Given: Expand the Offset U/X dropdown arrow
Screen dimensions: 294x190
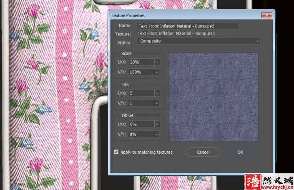Looking at the screenshot, I should point(157,124).
